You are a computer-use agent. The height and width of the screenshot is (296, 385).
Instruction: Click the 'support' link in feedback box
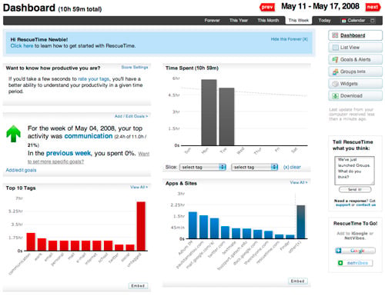(343, 205)
